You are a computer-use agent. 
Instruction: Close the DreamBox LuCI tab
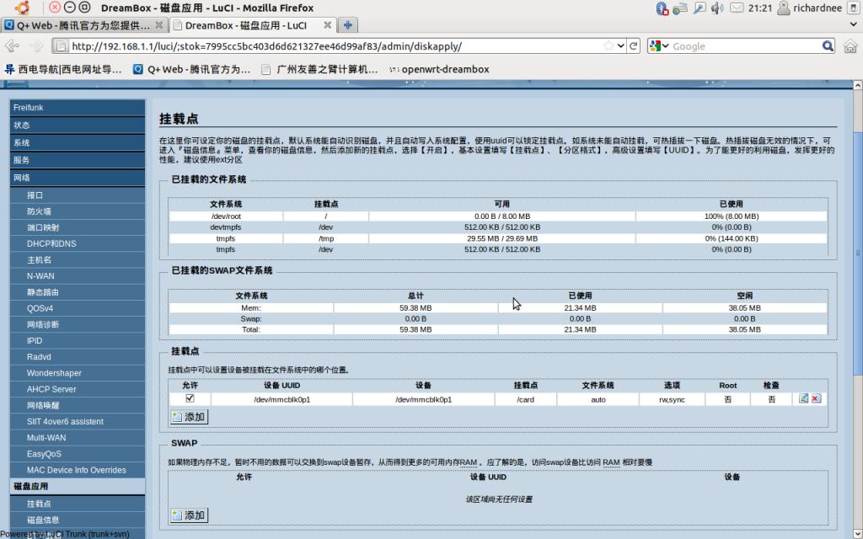328,24
